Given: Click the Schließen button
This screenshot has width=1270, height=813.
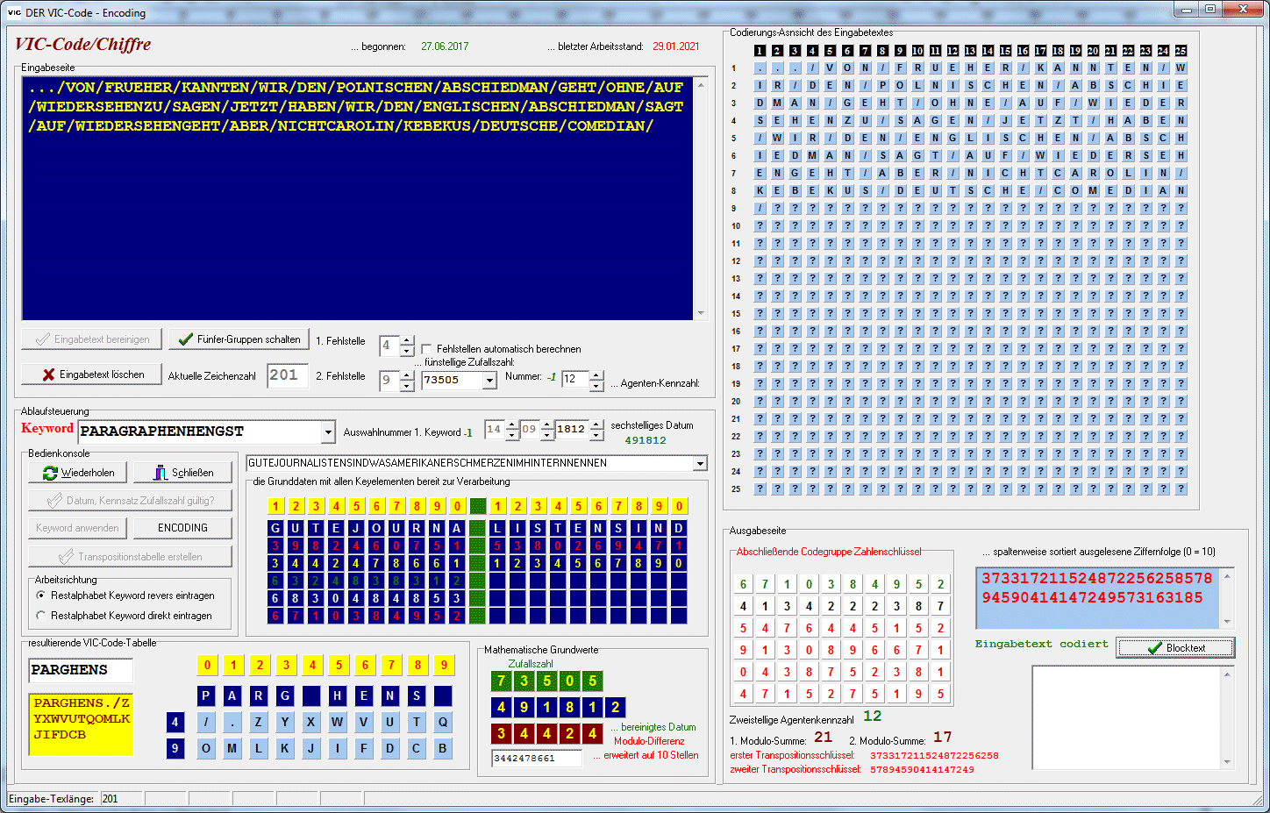Looking at the screenshot, I should [x=183, y=473].
